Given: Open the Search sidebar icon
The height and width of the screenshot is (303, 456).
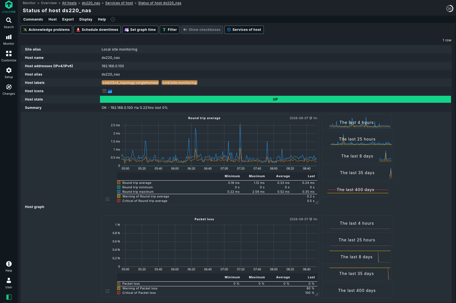Looking at the screenshot, I should tap(9, 20).
